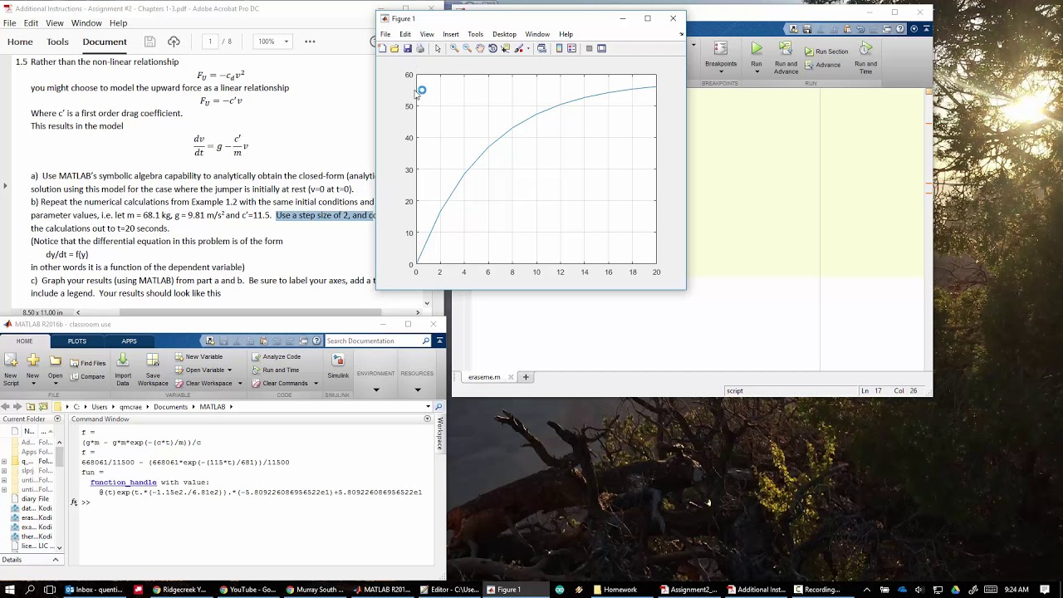Expand the Clear Workspace dropdown arrow
The width and height of the screenshot is (1063, 598).
coord(240,384)
